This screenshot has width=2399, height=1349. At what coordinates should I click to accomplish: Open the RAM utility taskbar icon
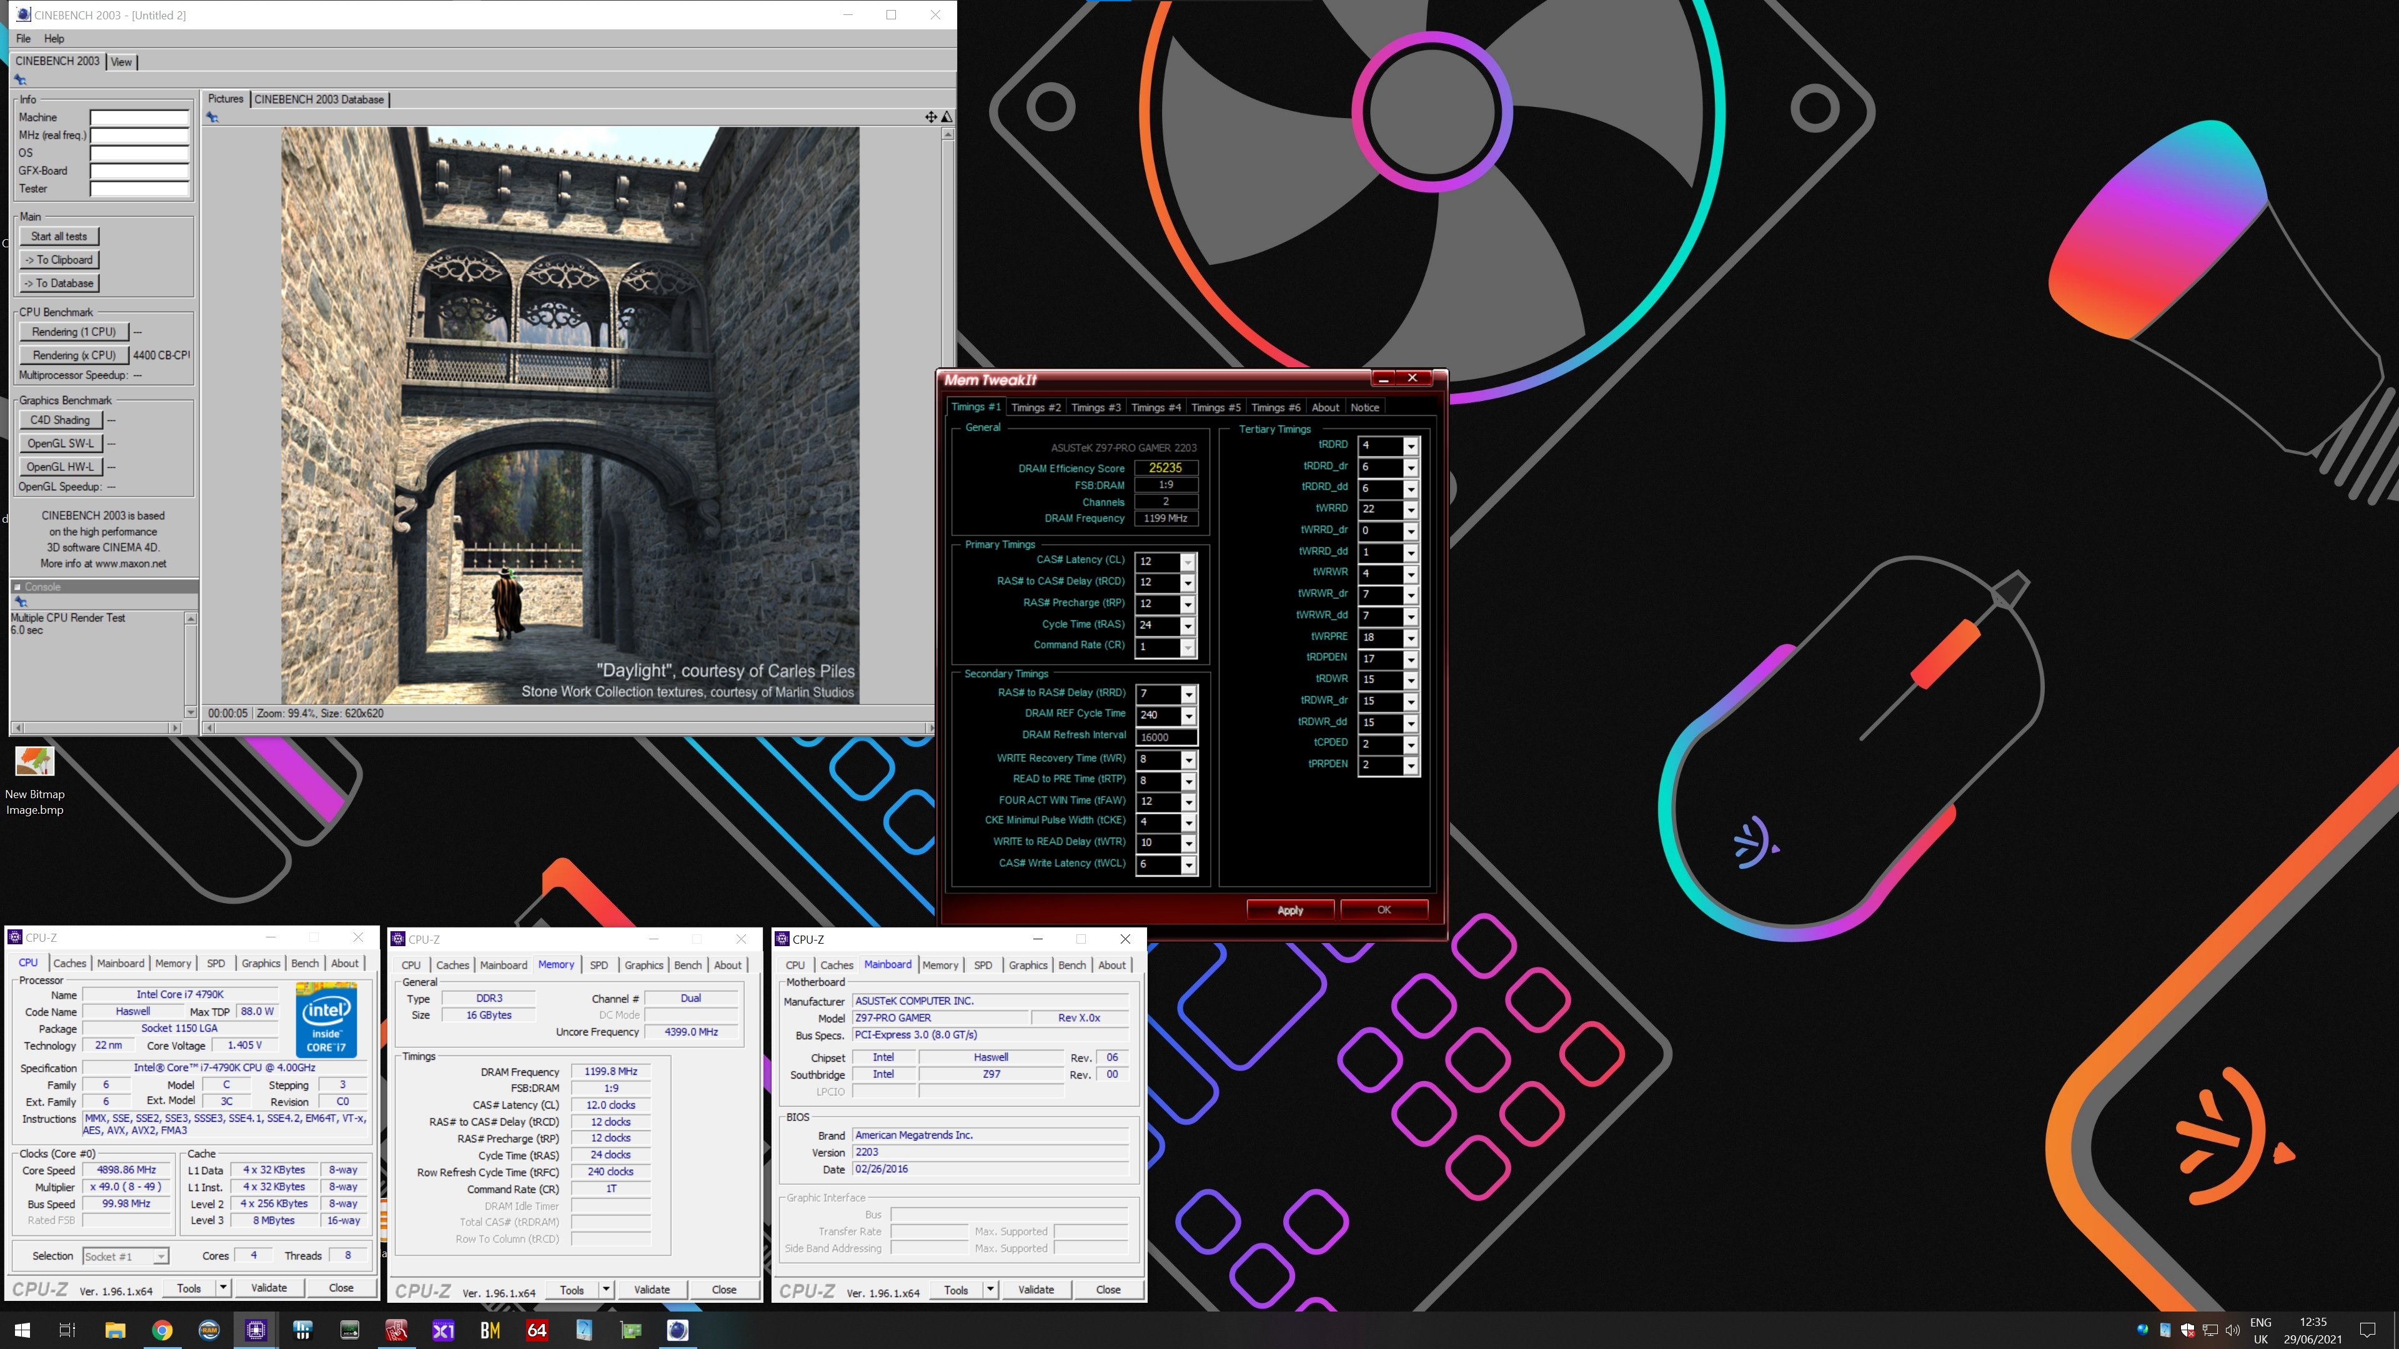209,1330
